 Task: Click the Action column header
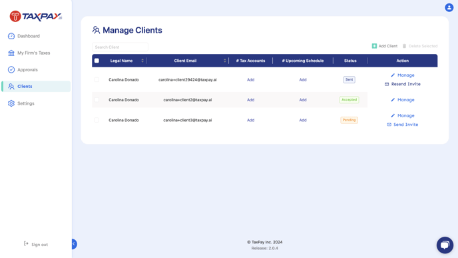[x=403, y=61]
